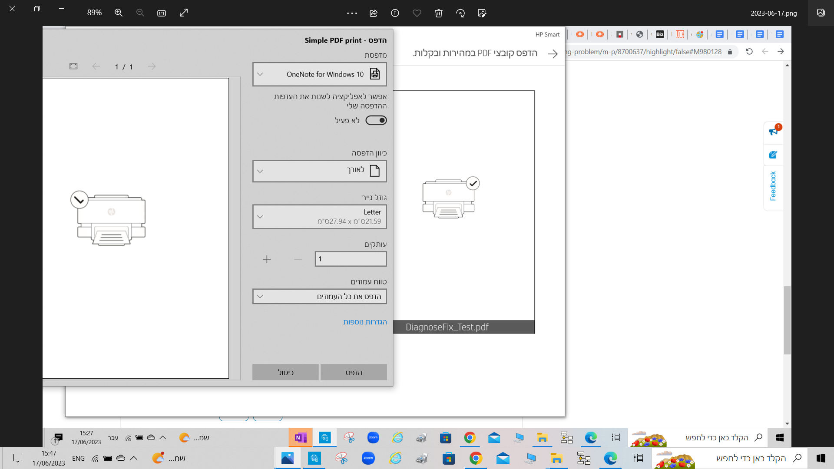Zoom out using the magnifier minus icon

[140, 13]
